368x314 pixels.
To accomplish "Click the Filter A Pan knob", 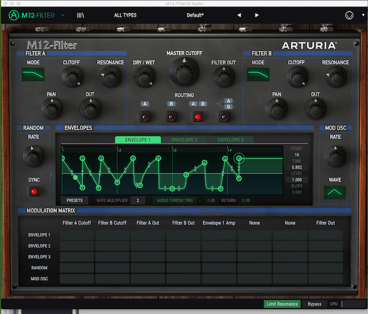I will [52, 109].
